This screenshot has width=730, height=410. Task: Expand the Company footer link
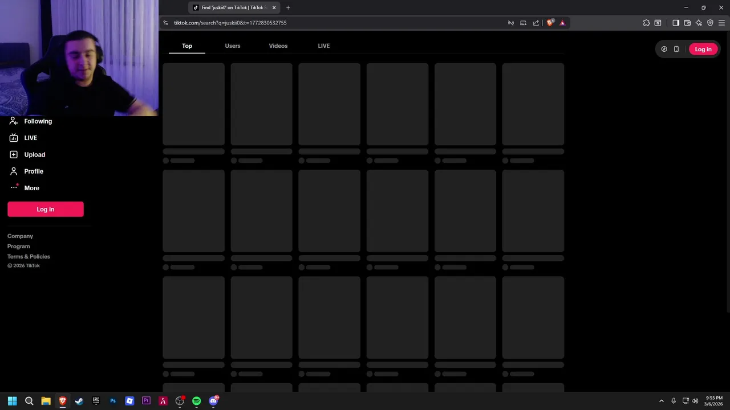click(20, 236)
